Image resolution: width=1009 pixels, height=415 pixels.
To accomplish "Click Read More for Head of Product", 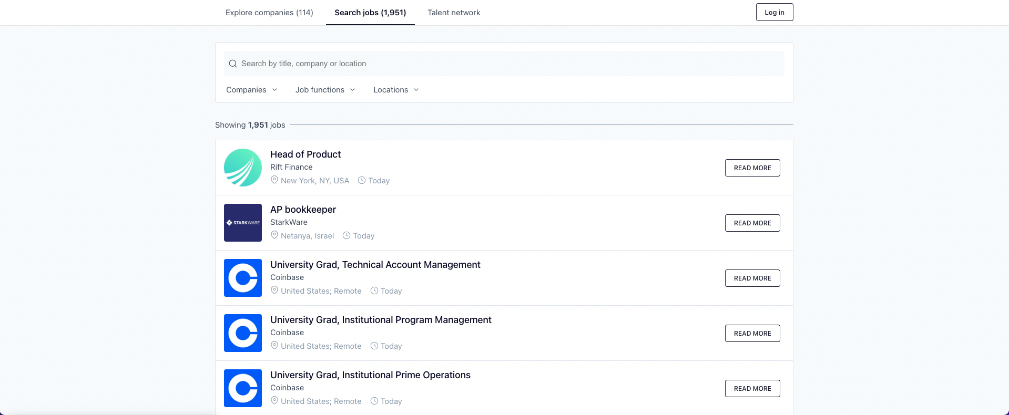I will click(752, 168).
